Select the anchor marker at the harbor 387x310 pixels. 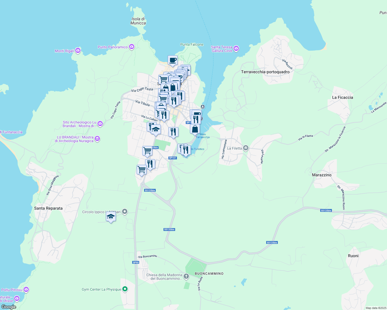coord(203,106)
